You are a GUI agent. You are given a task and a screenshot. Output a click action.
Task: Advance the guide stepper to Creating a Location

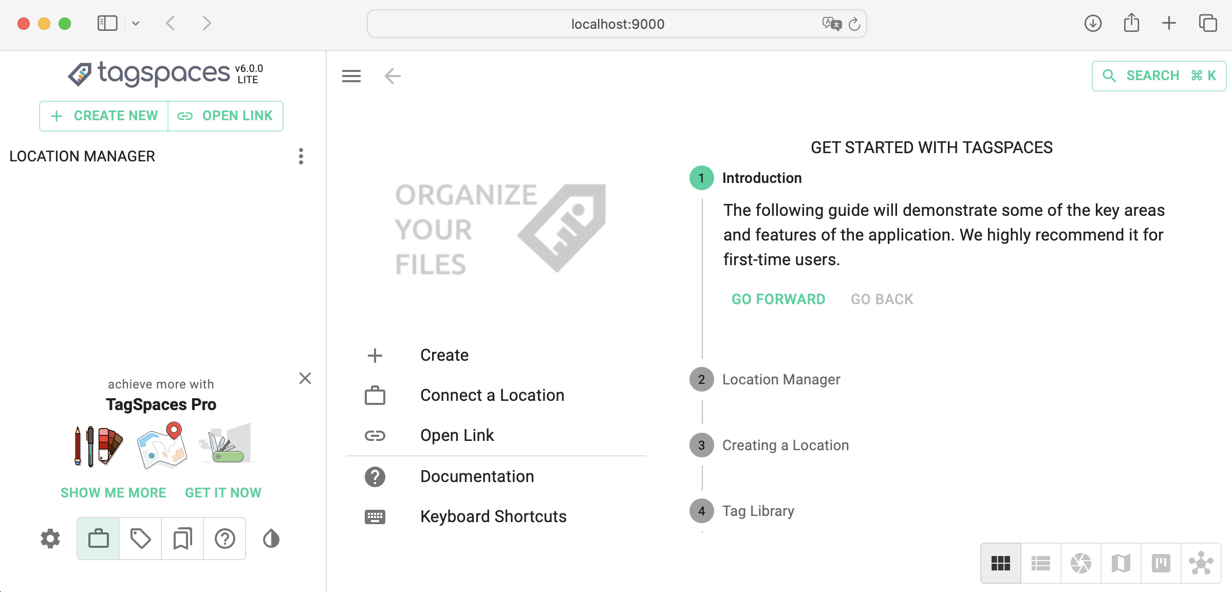coord(785,445)
